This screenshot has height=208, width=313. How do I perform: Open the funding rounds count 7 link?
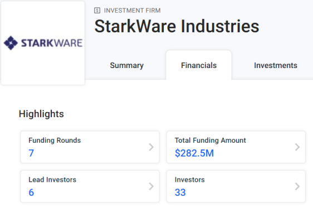31,153
